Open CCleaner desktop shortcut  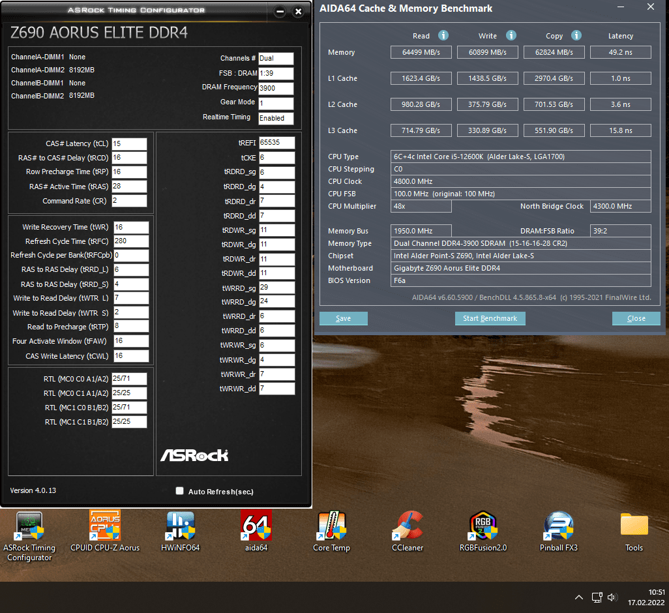pos(408,531)
